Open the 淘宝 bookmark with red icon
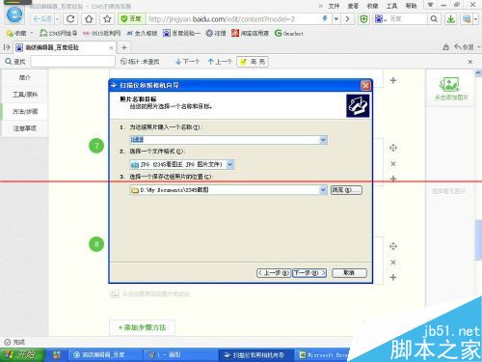Image resolution: width=482 pixels, height=362 pixels. (x=250, y=33)
